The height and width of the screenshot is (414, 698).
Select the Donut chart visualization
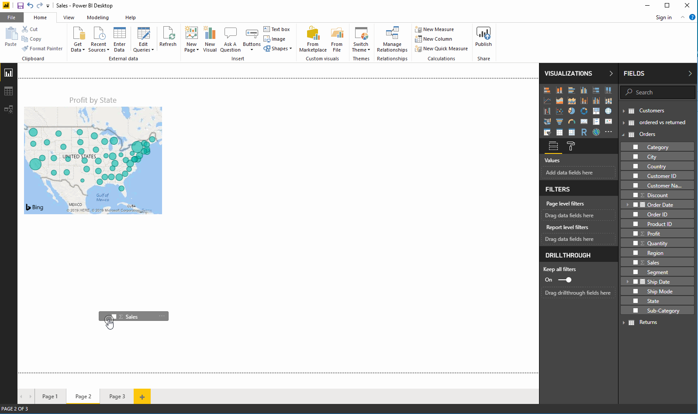click(x=584, y=111)
